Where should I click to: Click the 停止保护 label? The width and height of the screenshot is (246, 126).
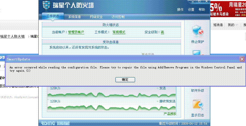pyautogui.click(x=197, y=42)
